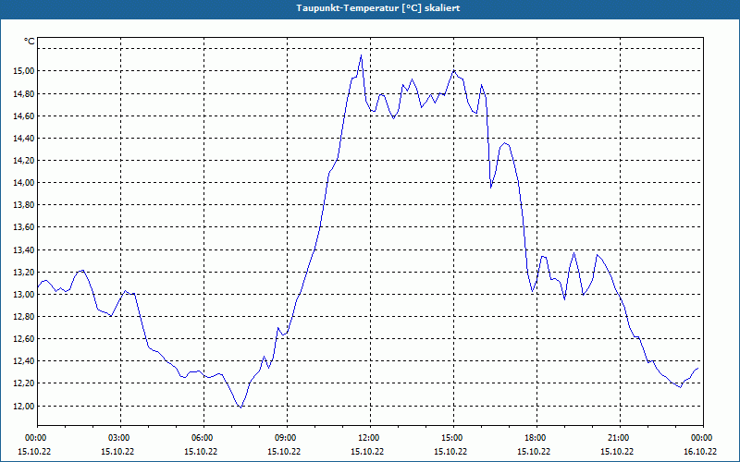Select the '06:00' time label
The height and width of the screenshot is (462, 740).
coord(203,438)
